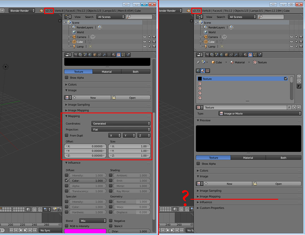The image size is (305, 235).
Task: Open Render properties tab in right window
Action: pos(207,55)
